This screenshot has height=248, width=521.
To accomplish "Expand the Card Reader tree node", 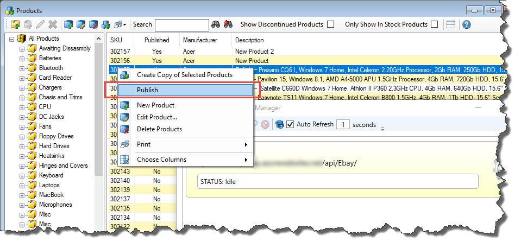I will [22, 78].
